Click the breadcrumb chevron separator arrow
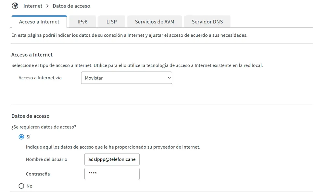This screenshot has width=315, height=196. pos(47,6)
